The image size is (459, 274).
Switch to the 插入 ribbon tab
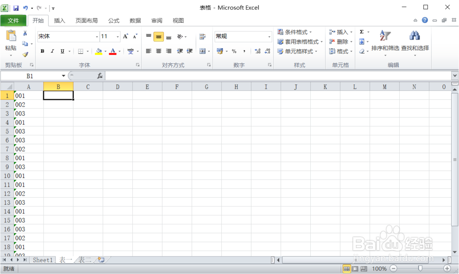coord(59,21)
